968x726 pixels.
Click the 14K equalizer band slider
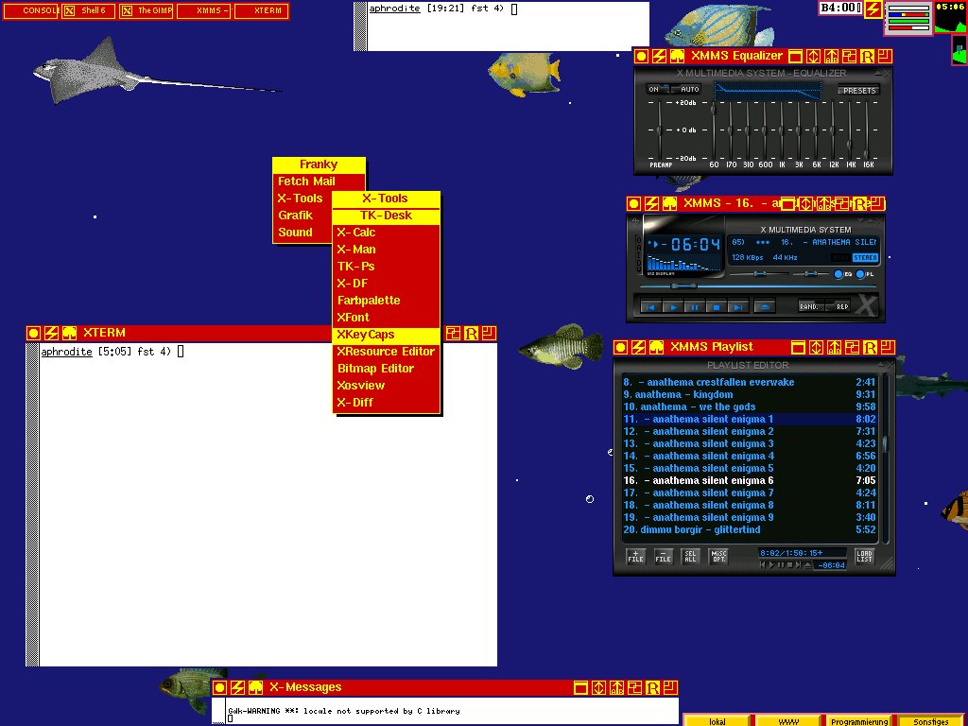[850, 130]
